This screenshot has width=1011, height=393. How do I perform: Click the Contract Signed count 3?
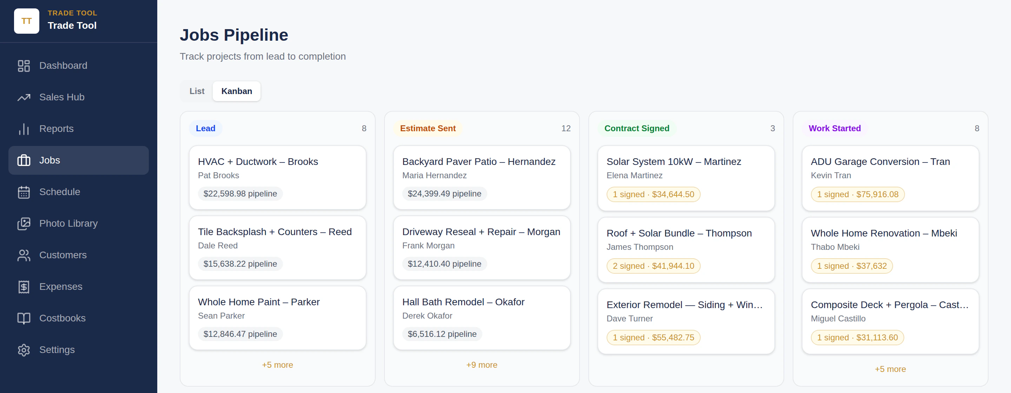tap(772, 129)
